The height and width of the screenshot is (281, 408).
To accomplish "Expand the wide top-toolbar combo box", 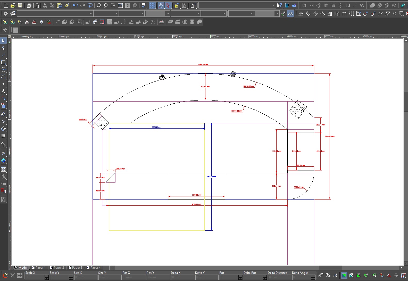I will [x=274, y=5].
